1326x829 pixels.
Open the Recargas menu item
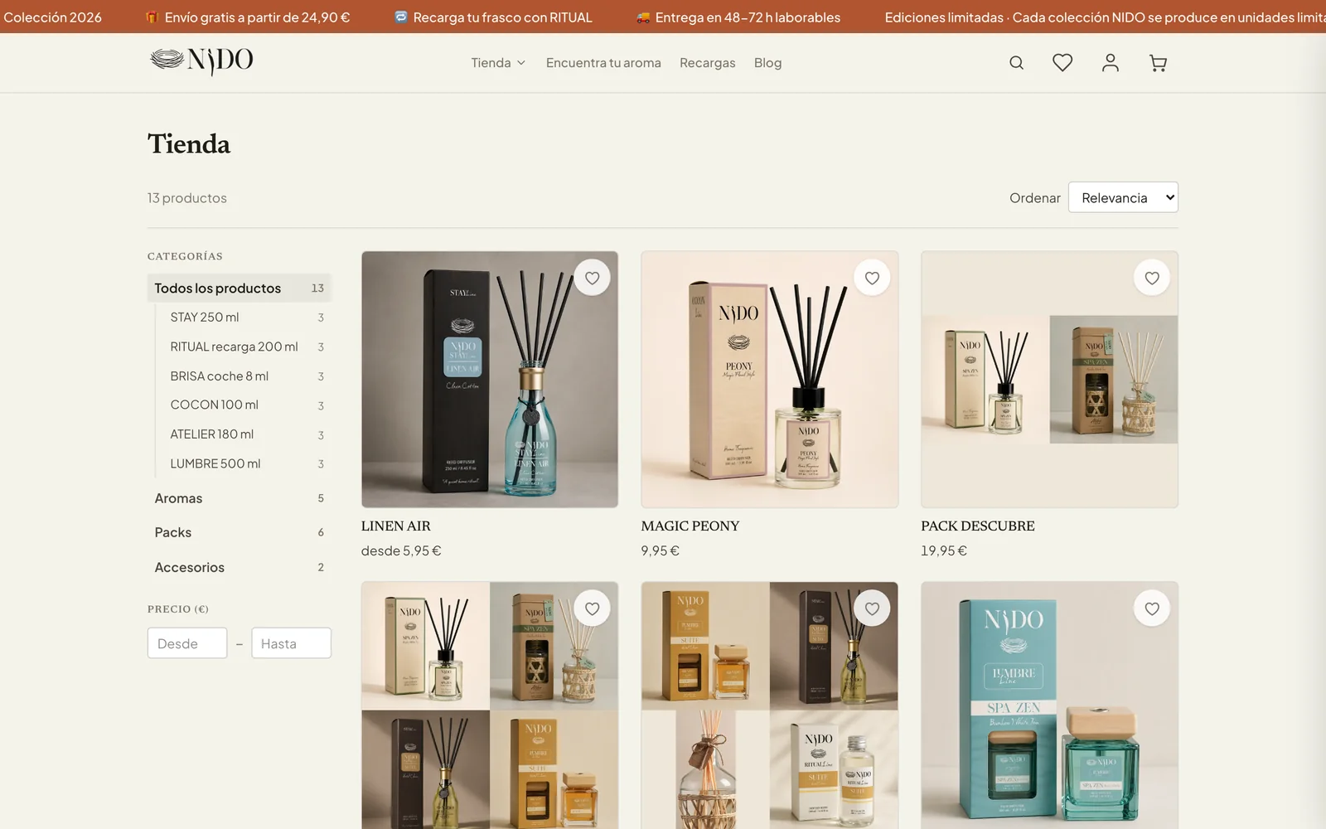click(707, 63)
